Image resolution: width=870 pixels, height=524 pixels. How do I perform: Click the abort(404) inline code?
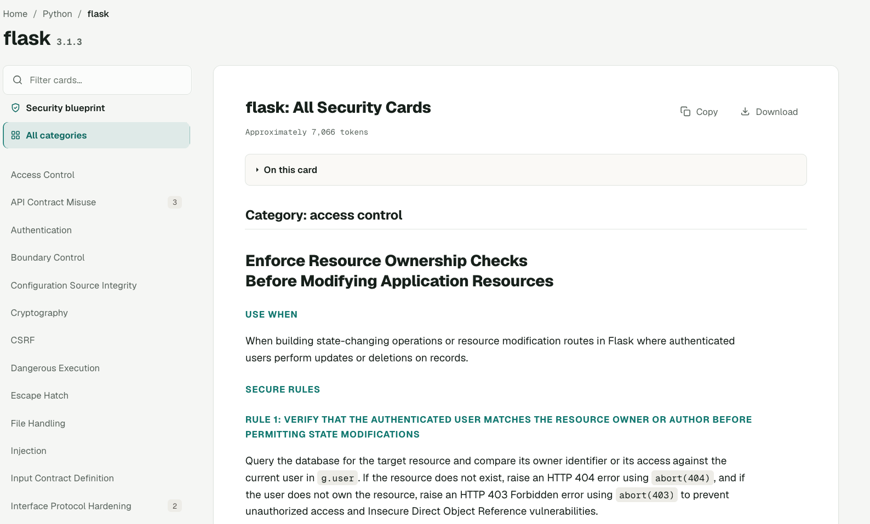click(x=683, y=478)
